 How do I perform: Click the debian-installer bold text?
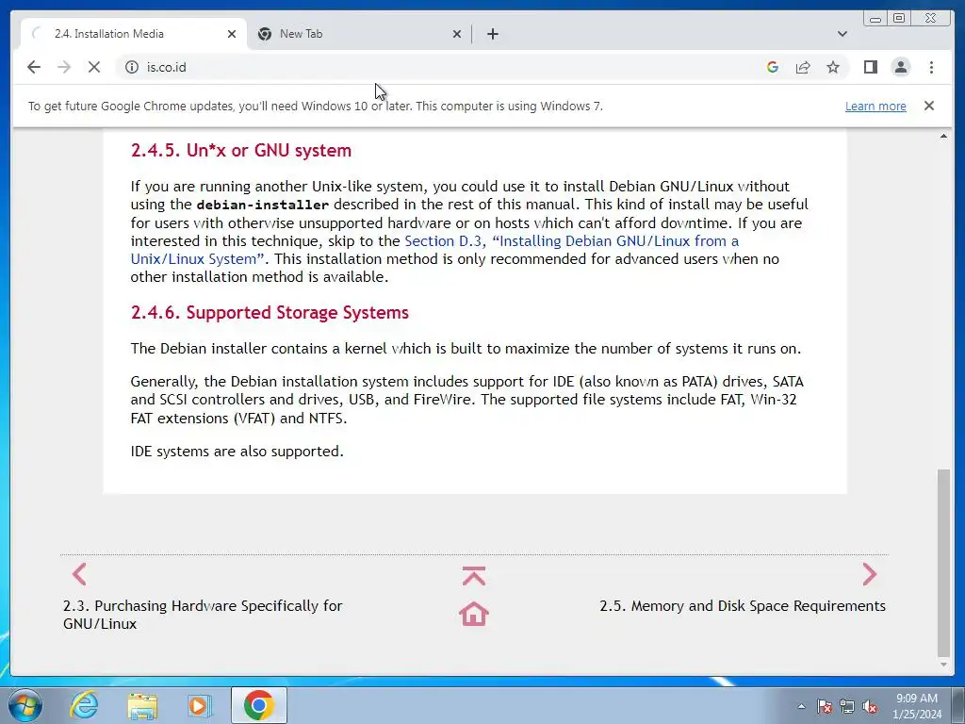pos(263,205)
